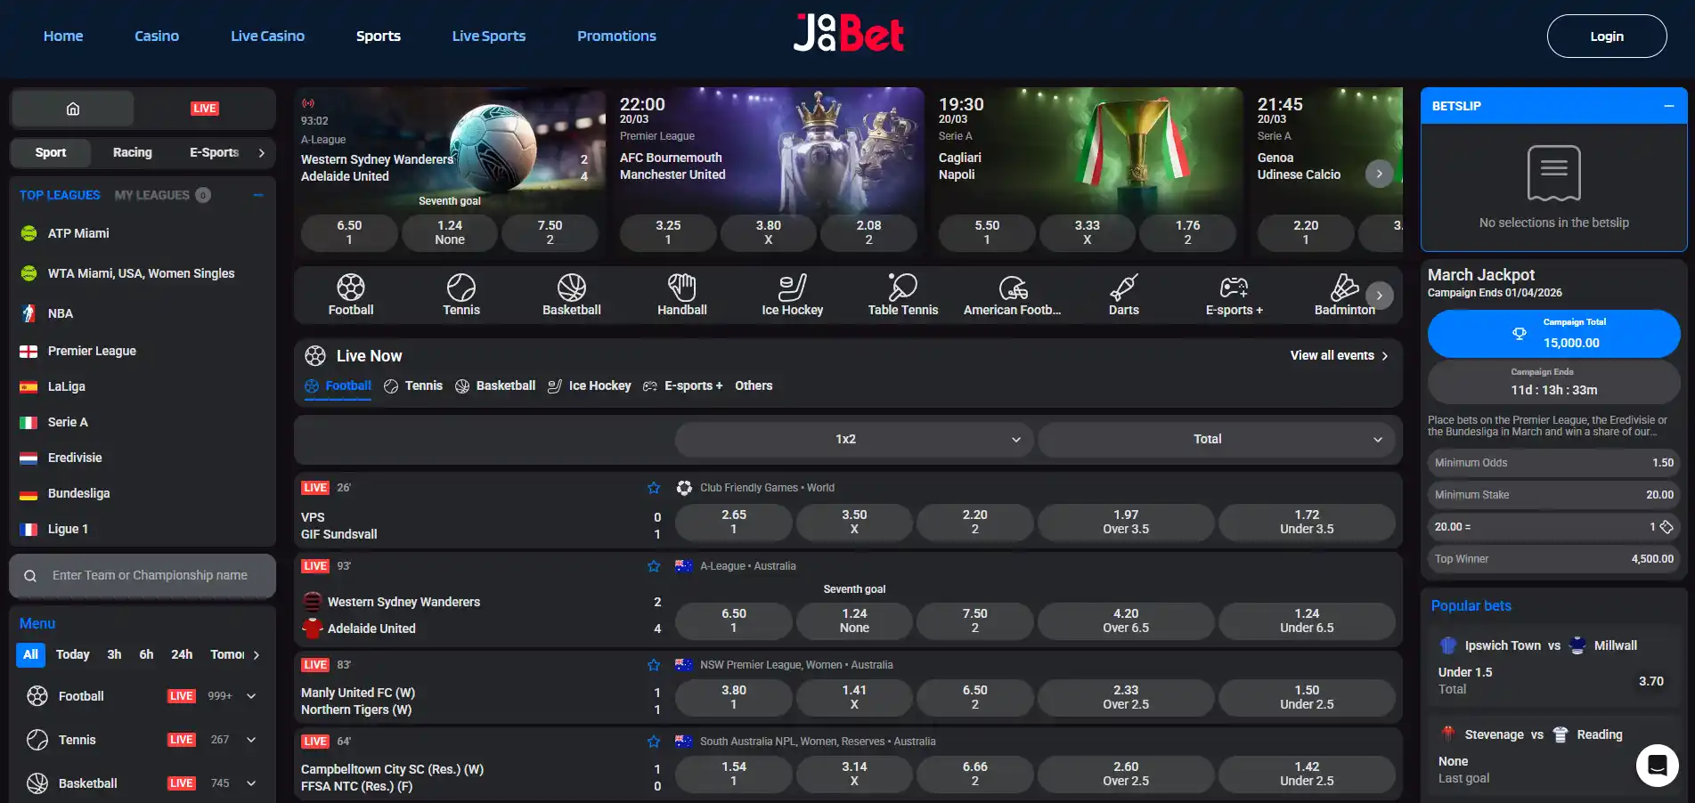Open the Live Casino nav menu
This screenshot has width=1695, height=803.
point(267,36)
